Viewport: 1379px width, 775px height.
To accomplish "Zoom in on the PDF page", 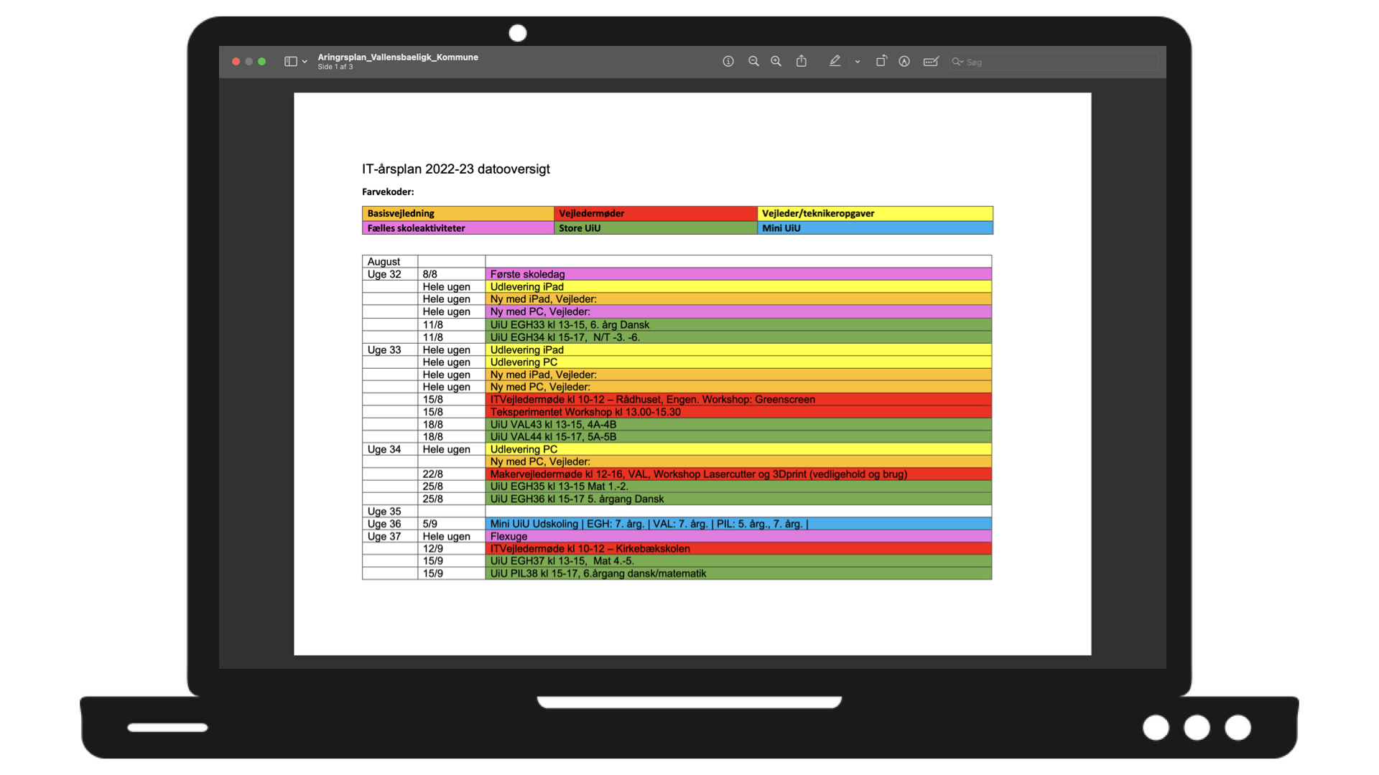I will click(x=776, y=62).
